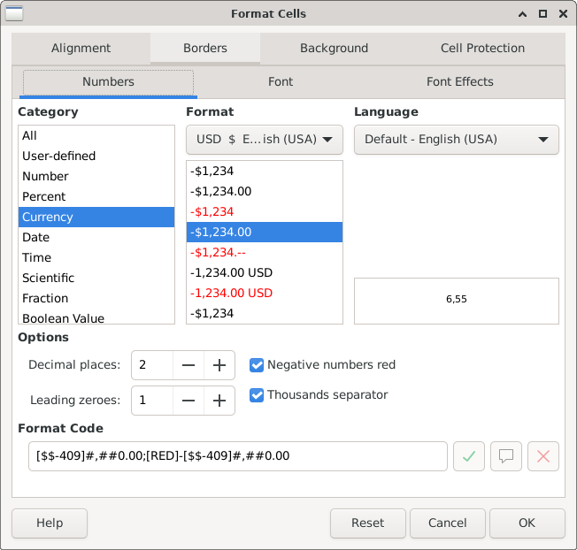Switch to the Font Effects tab
This screenshot has height=550, width=577.
[x=459, y=81]
